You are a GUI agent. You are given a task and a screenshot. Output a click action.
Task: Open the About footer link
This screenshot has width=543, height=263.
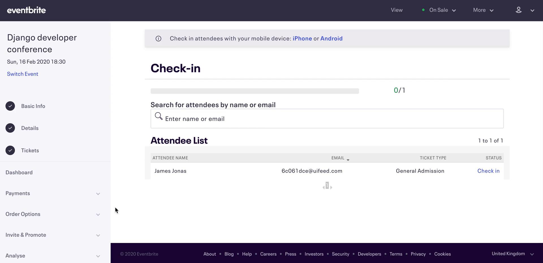pos(210,254)
